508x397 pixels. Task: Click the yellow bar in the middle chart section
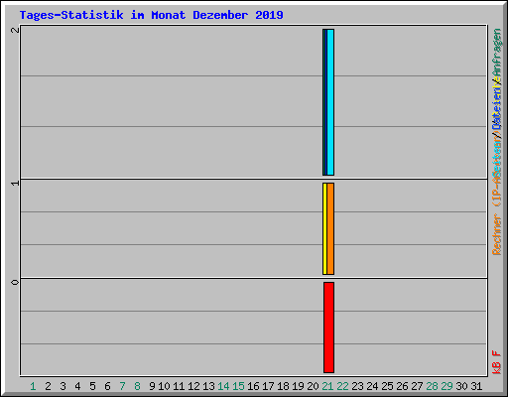pos(324,228)
